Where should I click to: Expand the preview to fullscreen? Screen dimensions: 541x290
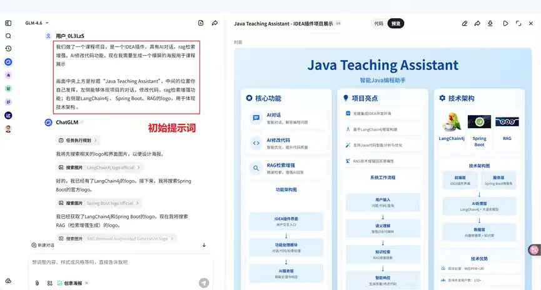pos(518,24)
